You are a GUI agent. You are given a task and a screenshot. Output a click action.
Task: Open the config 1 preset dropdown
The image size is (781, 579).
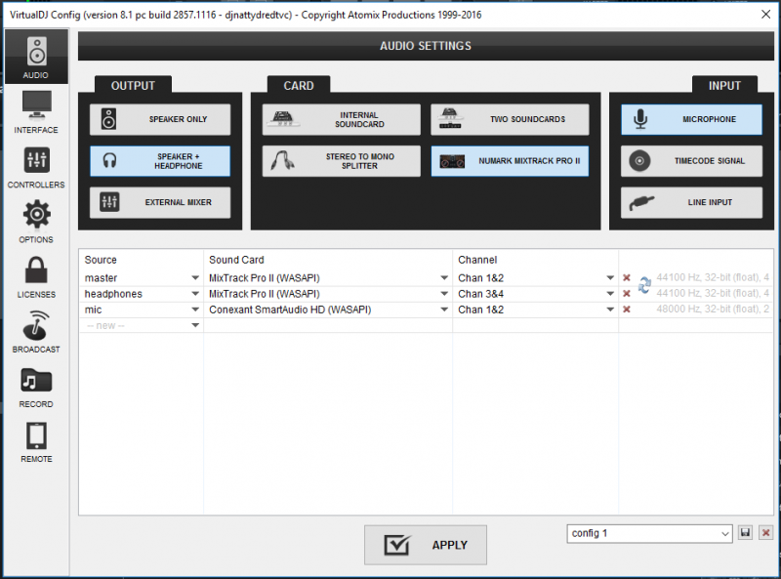(x=649, y=533)
